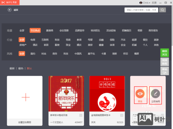The height and width of the screenshot is (129, 173).
Task: Click the 反馈 feedback link
Action: pyautogui.click(x=154, y=3)
